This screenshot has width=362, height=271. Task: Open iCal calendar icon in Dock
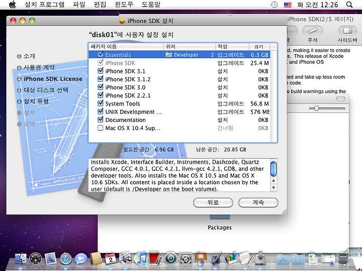[x=111, y=258]
